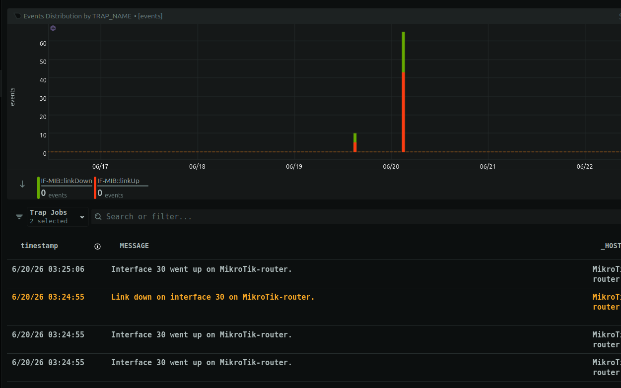Image resolution: width=621 pixels, height=388 pixels.
Task: Select the tall bar at 06/20 in the chart
Action: (x=404, y=92)
